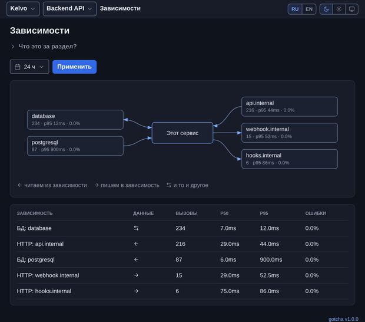Click the 86.0ms P95 value for hooks.internal
This screenshot has width=365, height=322.
point(269,291)
